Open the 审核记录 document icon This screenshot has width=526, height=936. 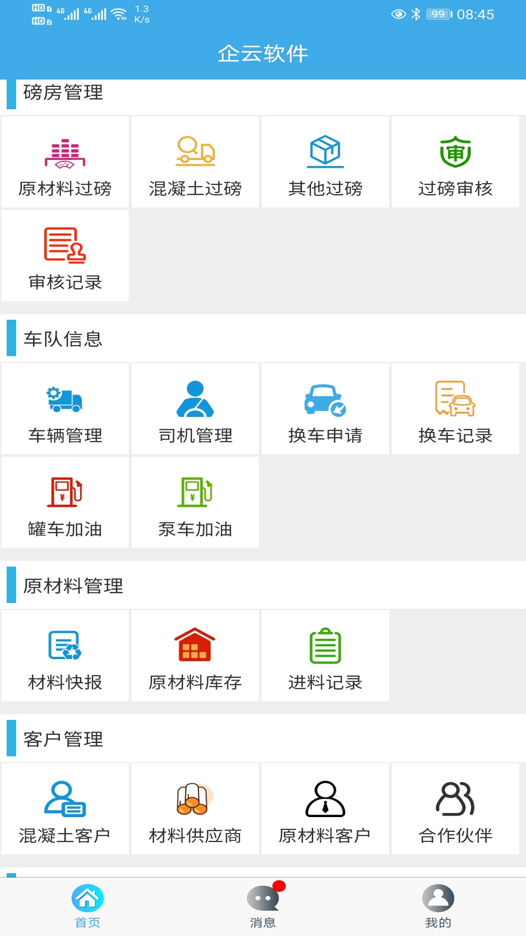tap(65, 245)
